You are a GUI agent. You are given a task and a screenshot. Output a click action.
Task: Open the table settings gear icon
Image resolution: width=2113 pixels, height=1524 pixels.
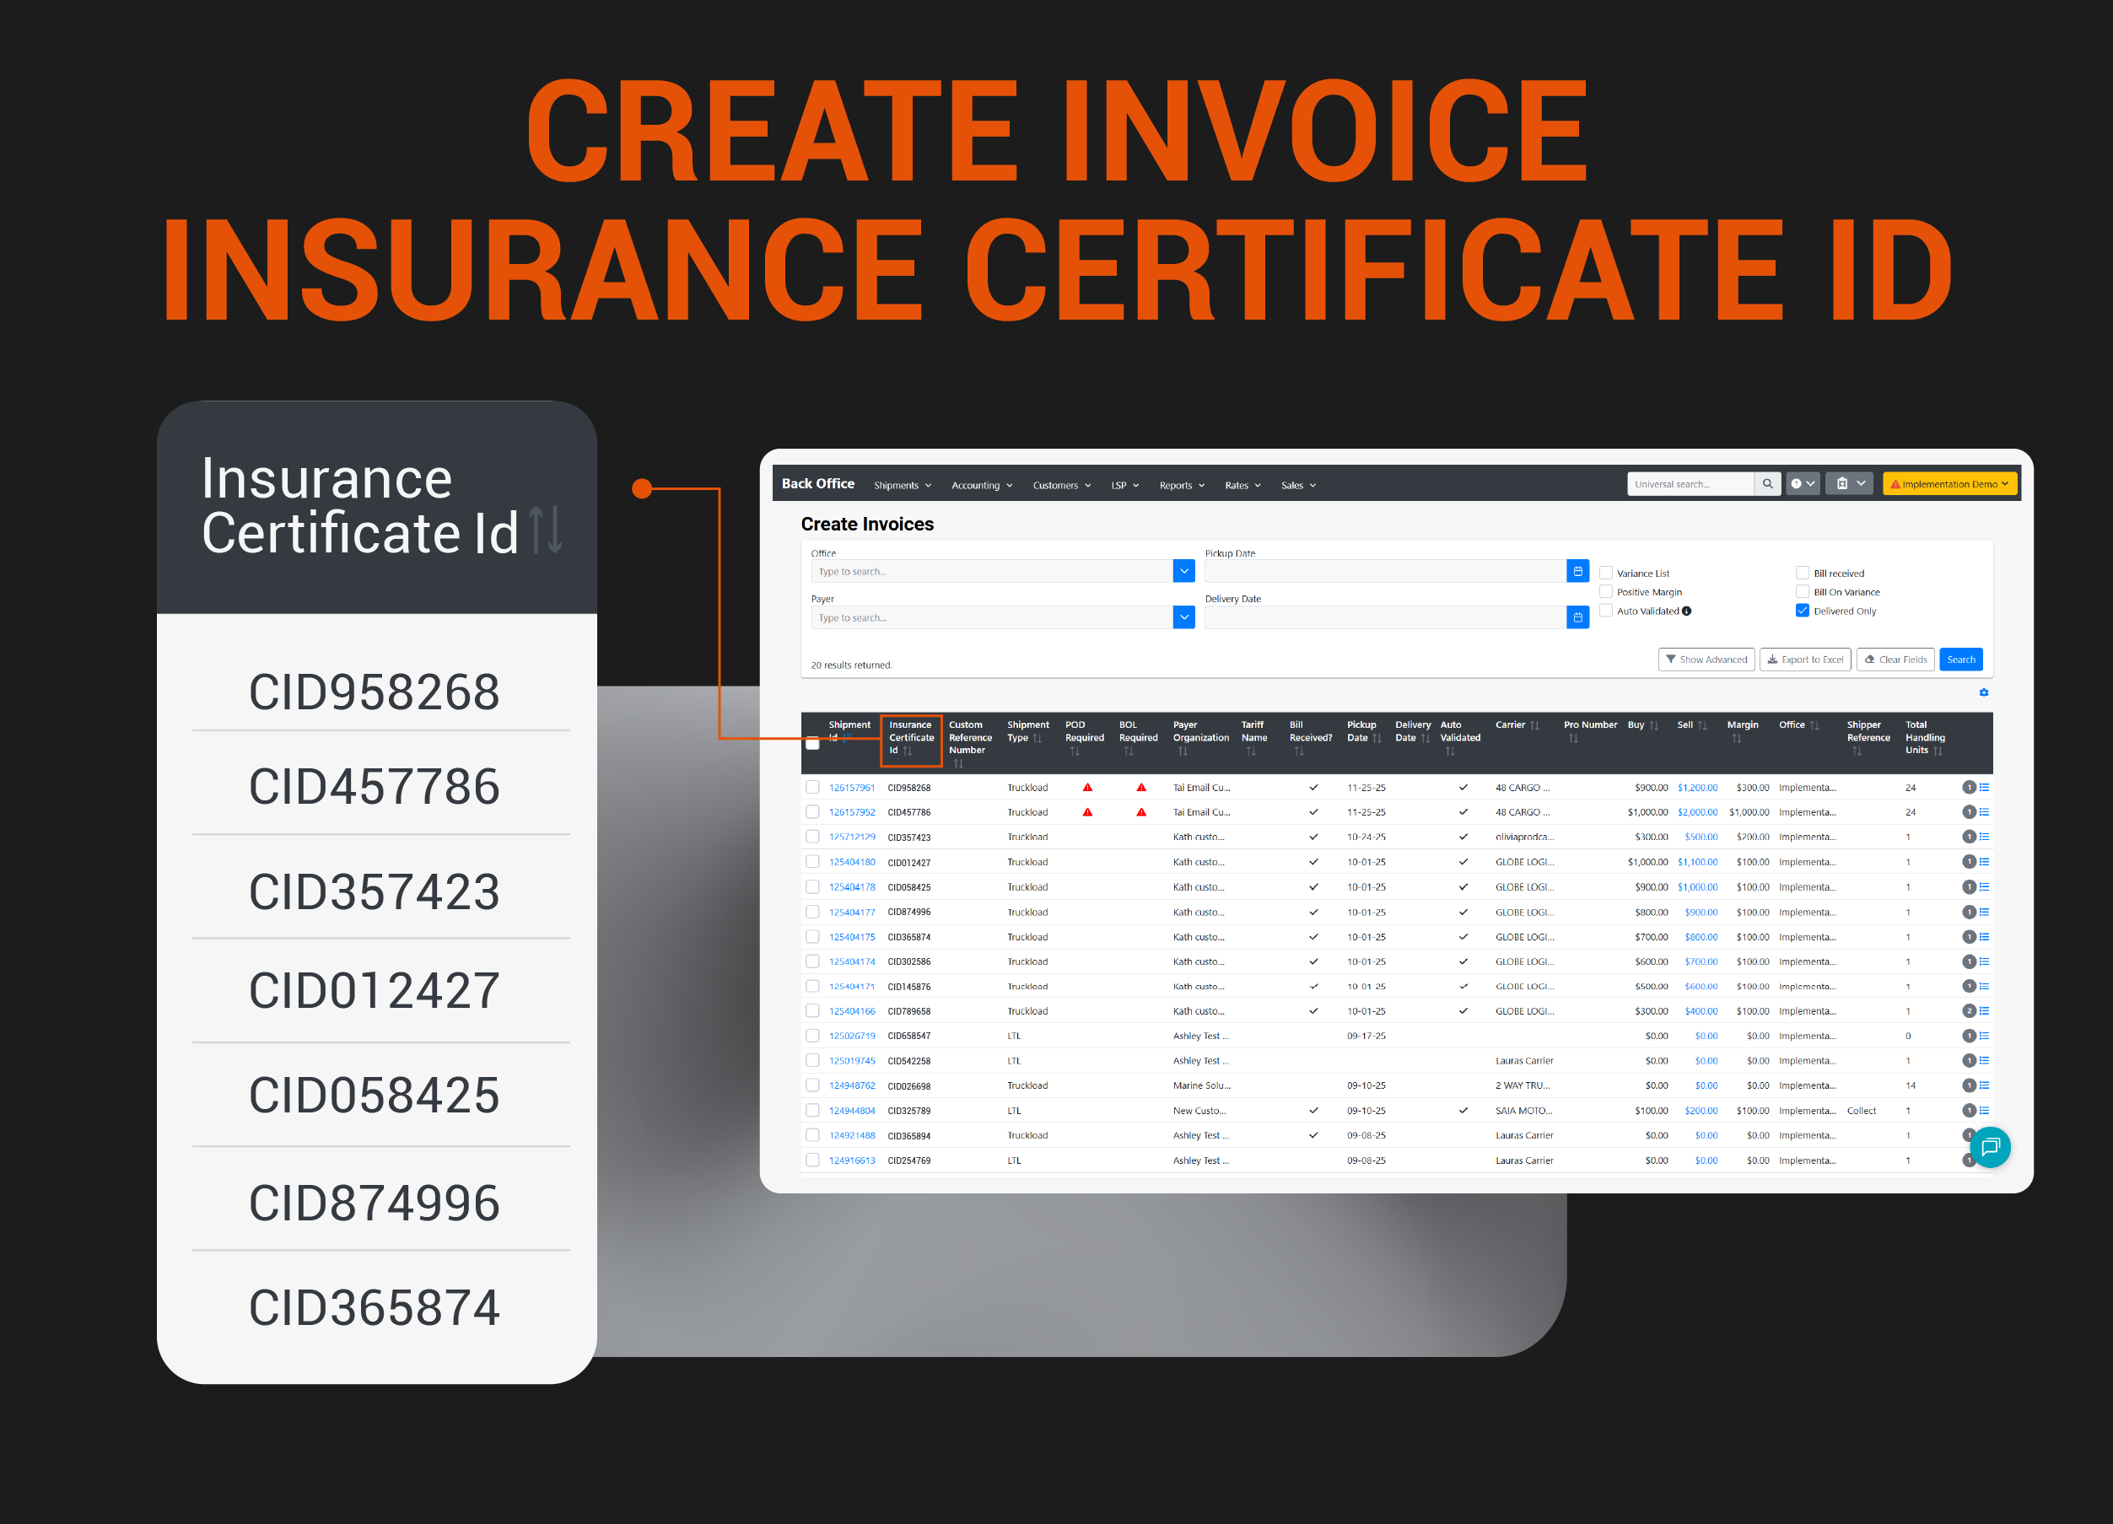pos(1983,692)
